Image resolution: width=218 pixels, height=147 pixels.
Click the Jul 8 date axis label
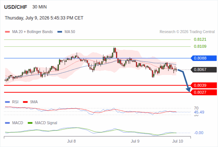pos(71,141)
